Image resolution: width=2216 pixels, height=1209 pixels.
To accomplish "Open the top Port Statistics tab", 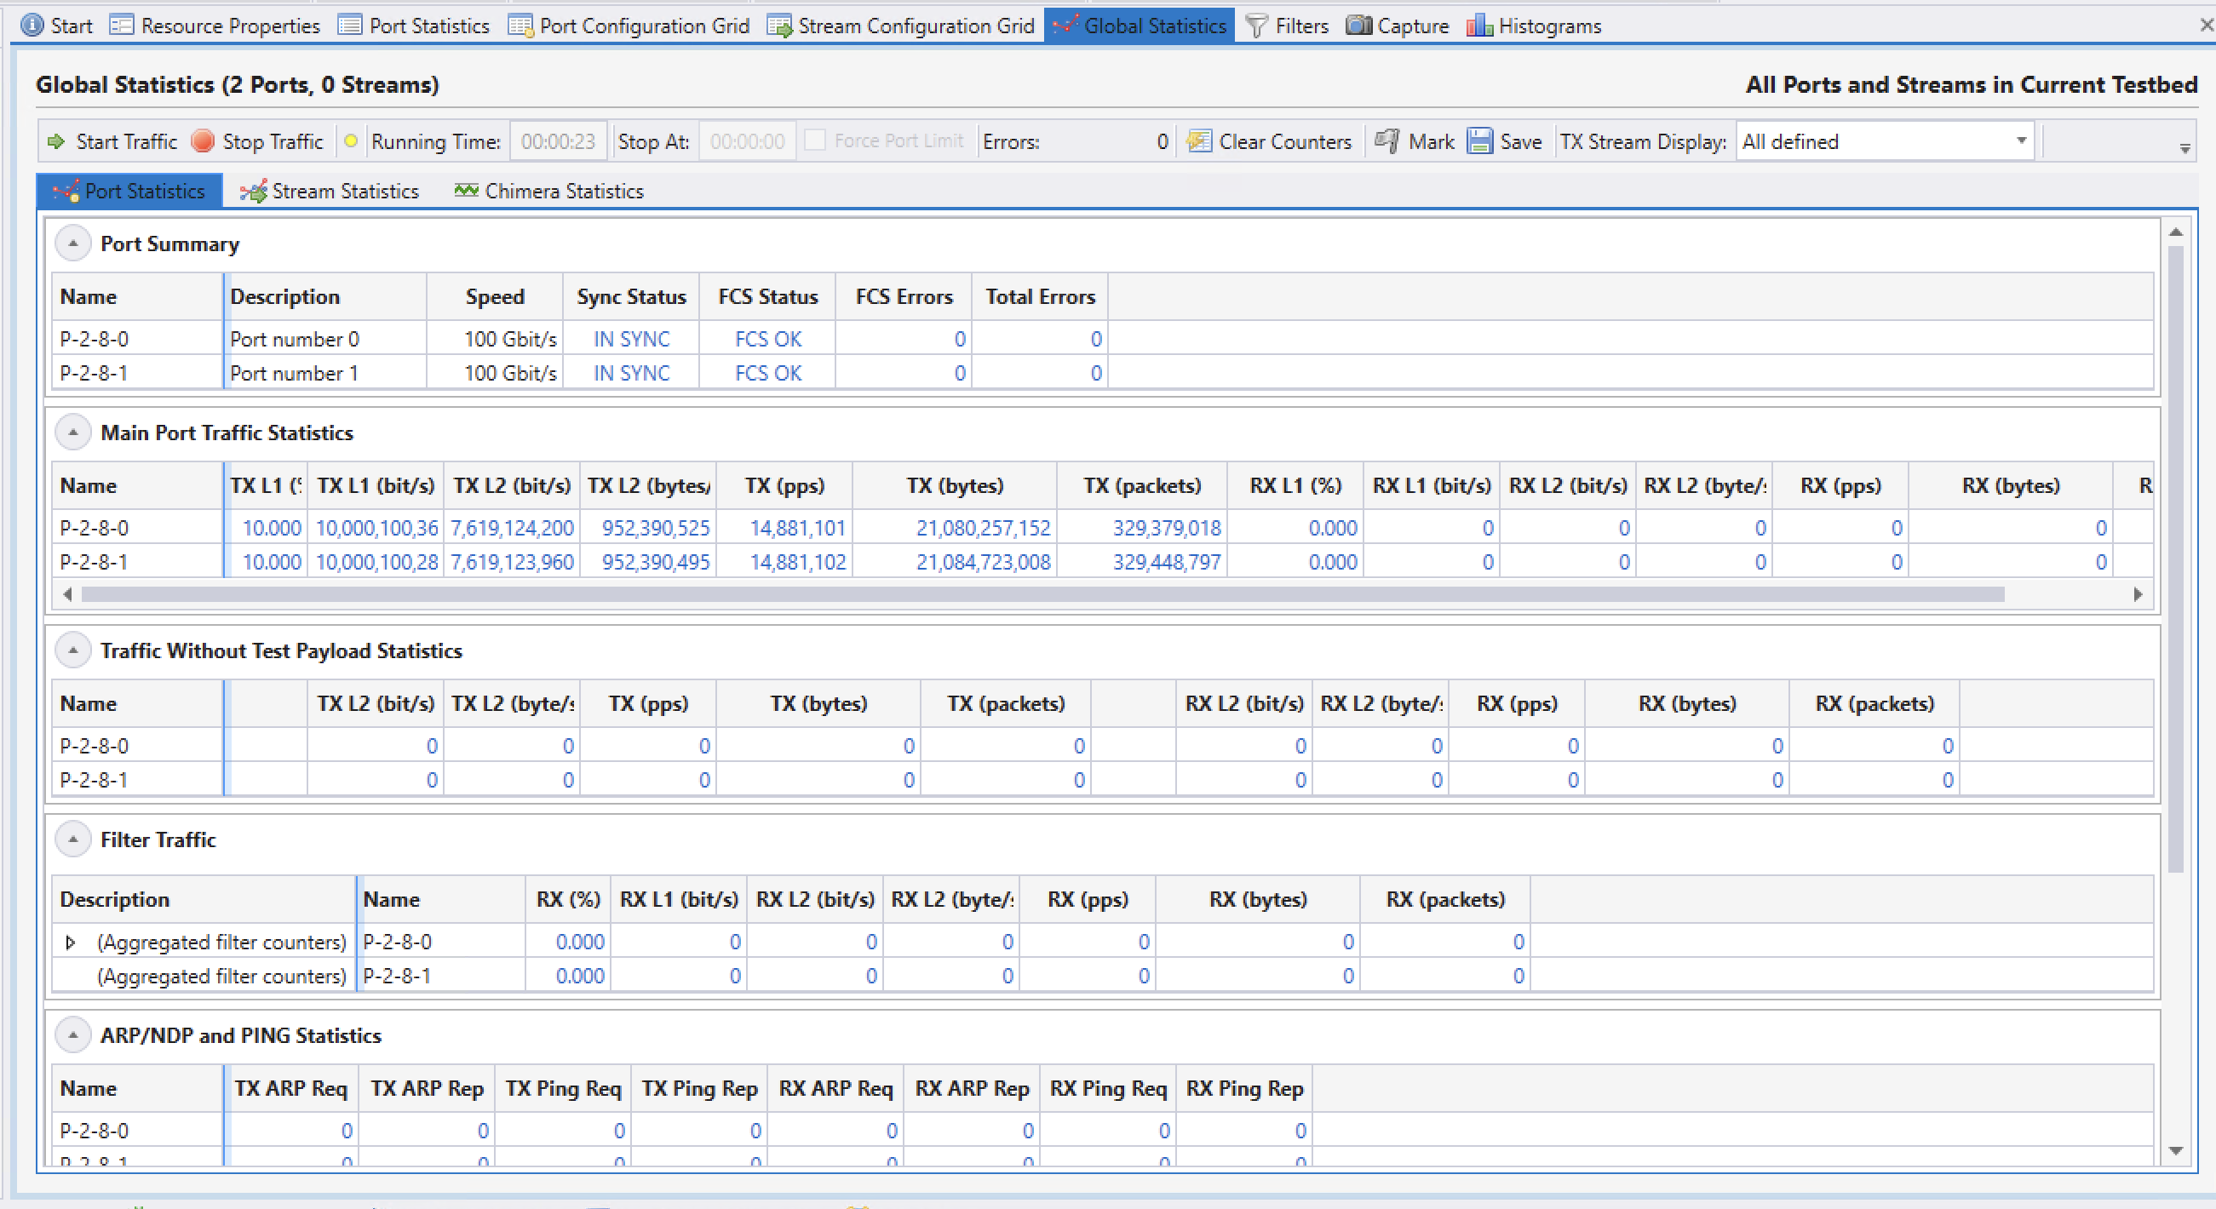I will pyautogui.click(x=414, y=26).
